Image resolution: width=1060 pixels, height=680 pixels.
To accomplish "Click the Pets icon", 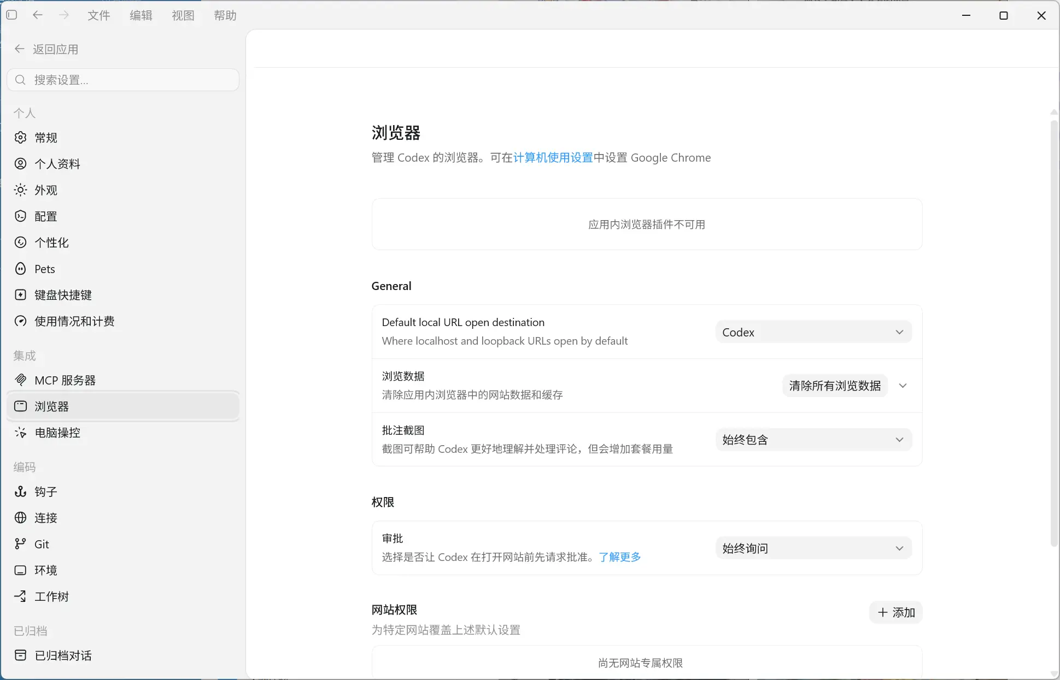I will pos(20,269).
